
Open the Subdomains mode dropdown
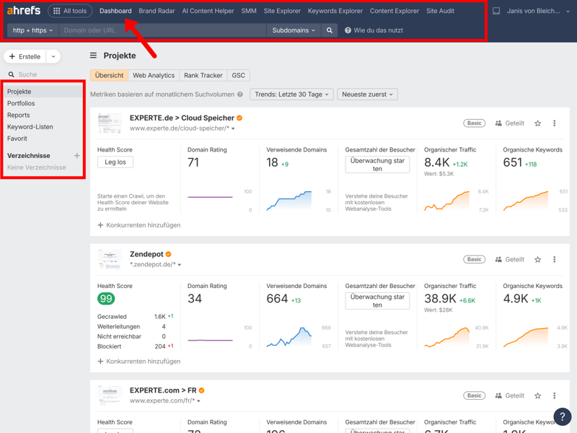coord(294,30)
